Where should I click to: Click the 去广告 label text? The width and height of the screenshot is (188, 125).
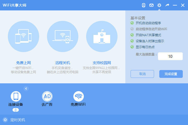click(x=47, y=104)
